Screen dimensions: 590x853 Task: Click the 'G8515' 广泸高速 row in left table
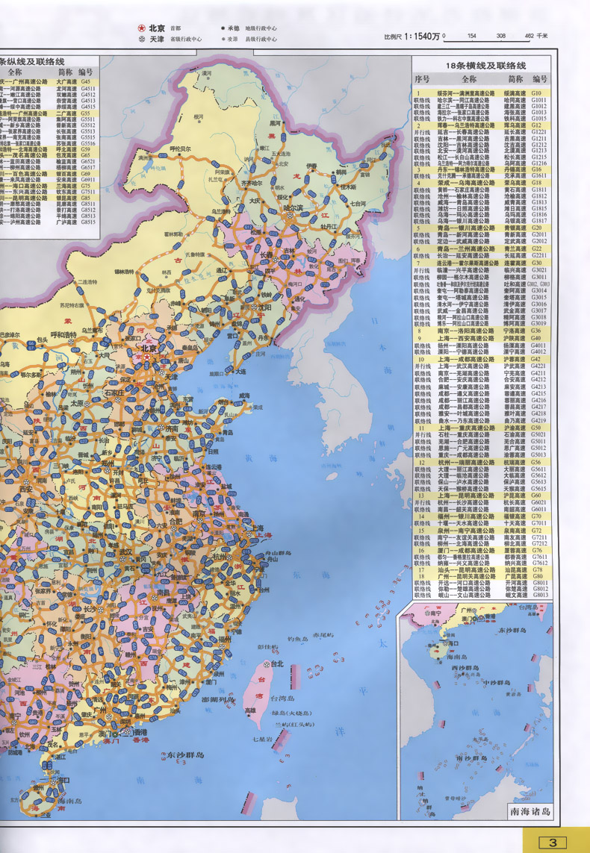[49, 222]
